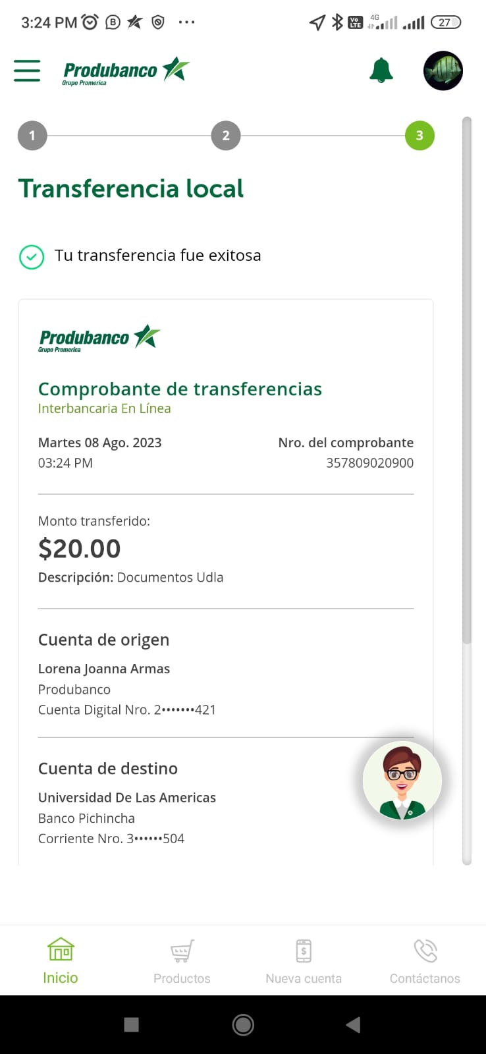Tap the battery indicator in status bar
The height and width of the screenshot is (1054, 486).
446,22
